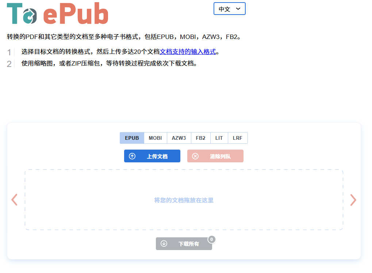Pick the LIT format tab
The image size is (372, 273).
point(219,138)
